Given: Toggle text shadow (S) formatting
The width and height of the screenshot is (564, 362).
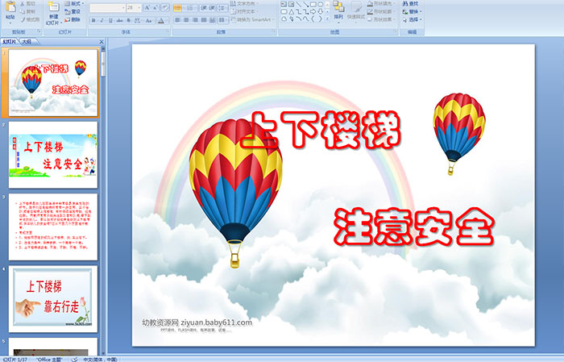Looking at the screenshot, I should tap(128, 20).
